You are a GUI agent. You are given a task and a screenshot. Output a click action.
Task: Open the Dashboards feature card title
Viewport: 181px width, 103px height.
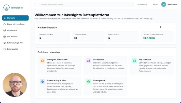pyautogui.click(x=99, y=60)
